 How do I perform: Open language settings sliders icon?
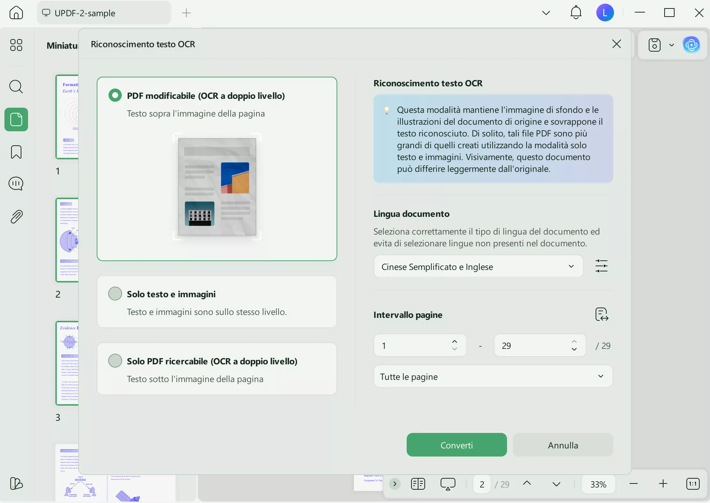click(601, 266)
